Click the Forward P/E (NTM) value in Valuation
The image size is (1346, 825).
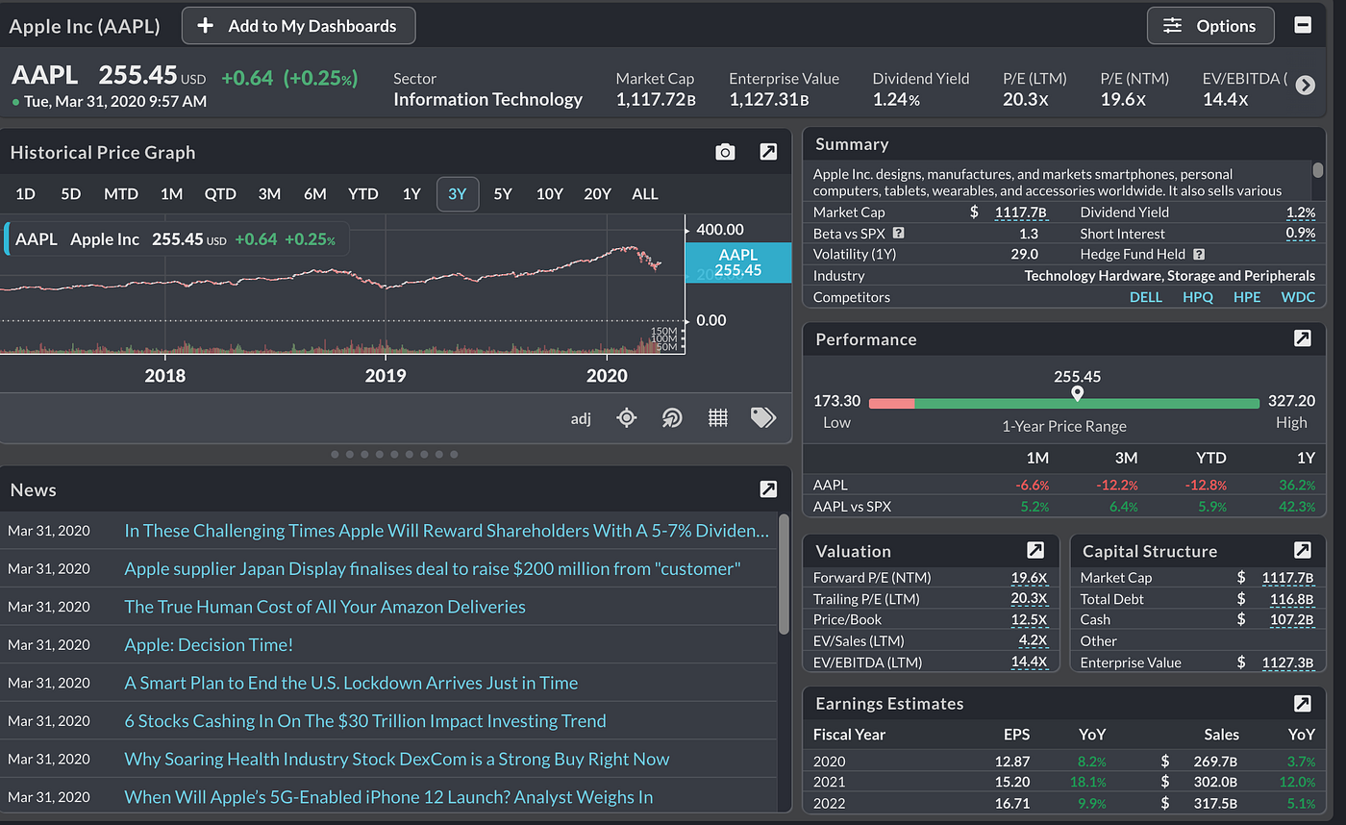pyautogui.click(x=1029, y=578)
